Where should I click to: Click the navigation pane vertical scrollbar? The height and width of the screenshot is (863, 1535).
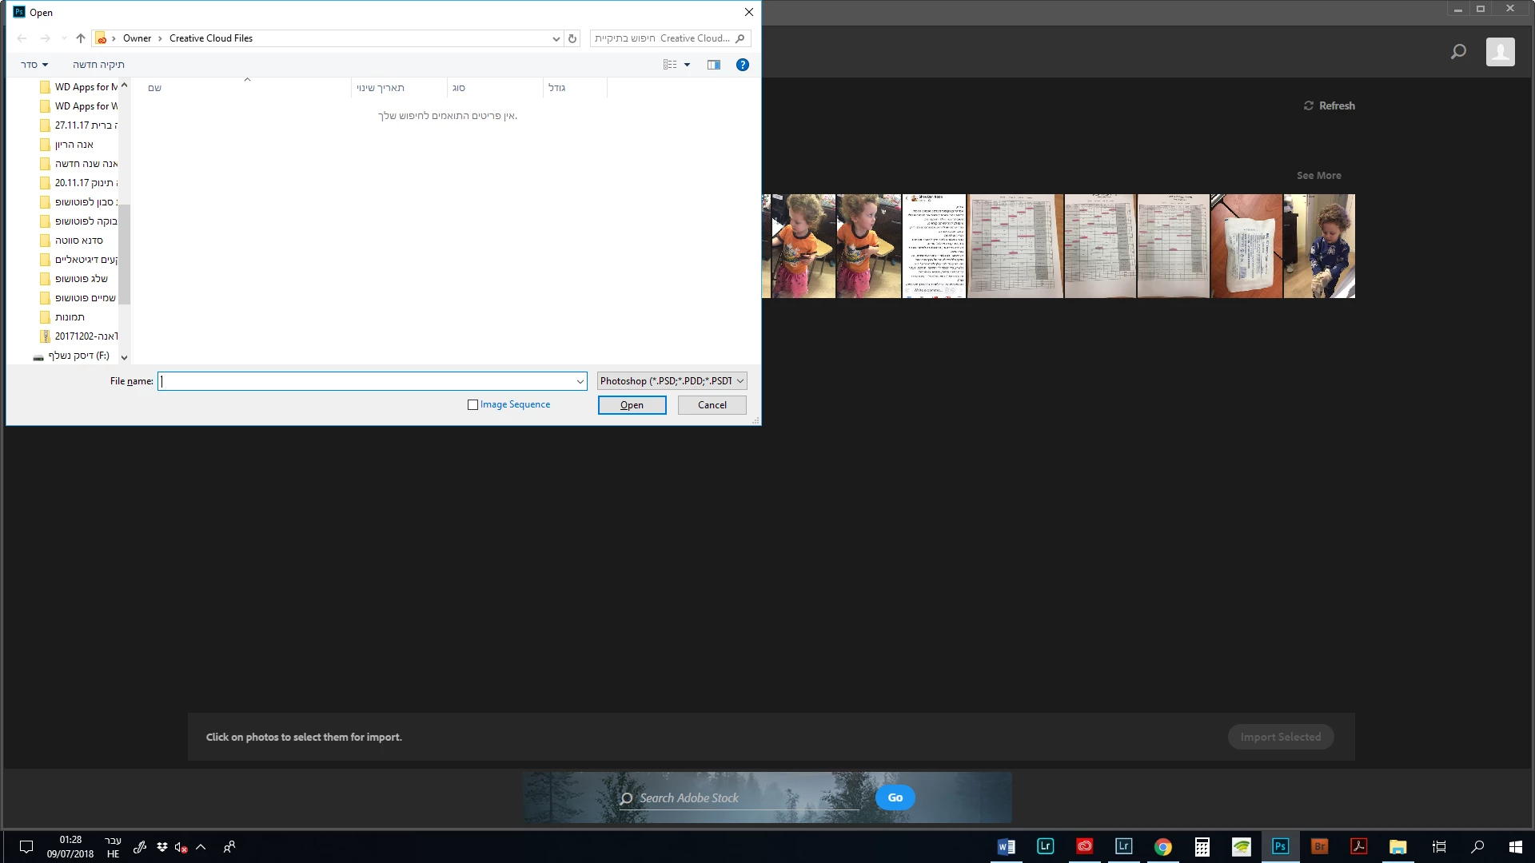click(124, 256)
